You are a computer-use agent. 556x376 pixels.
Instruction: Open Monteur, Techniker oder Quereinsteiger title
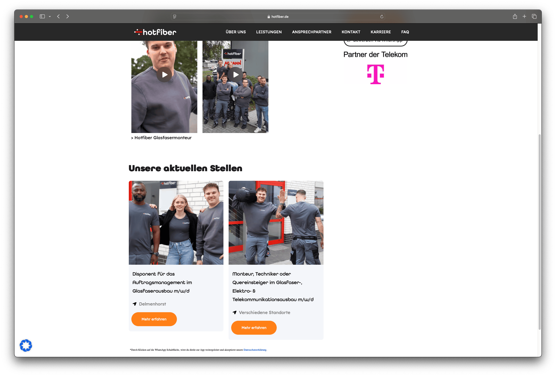coord(273,287)
